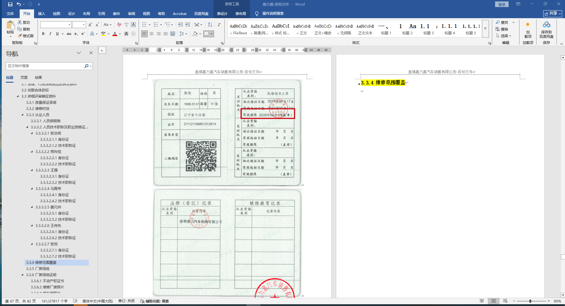565x306 pixels.
Task: Open the font name dropdown
Action: pos(69,25)
